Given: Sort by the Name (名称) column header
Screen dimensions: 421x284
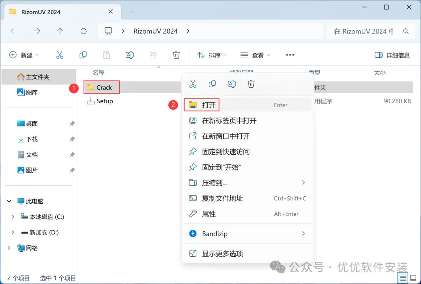Looking at the screenshot, I should [99, 72].
